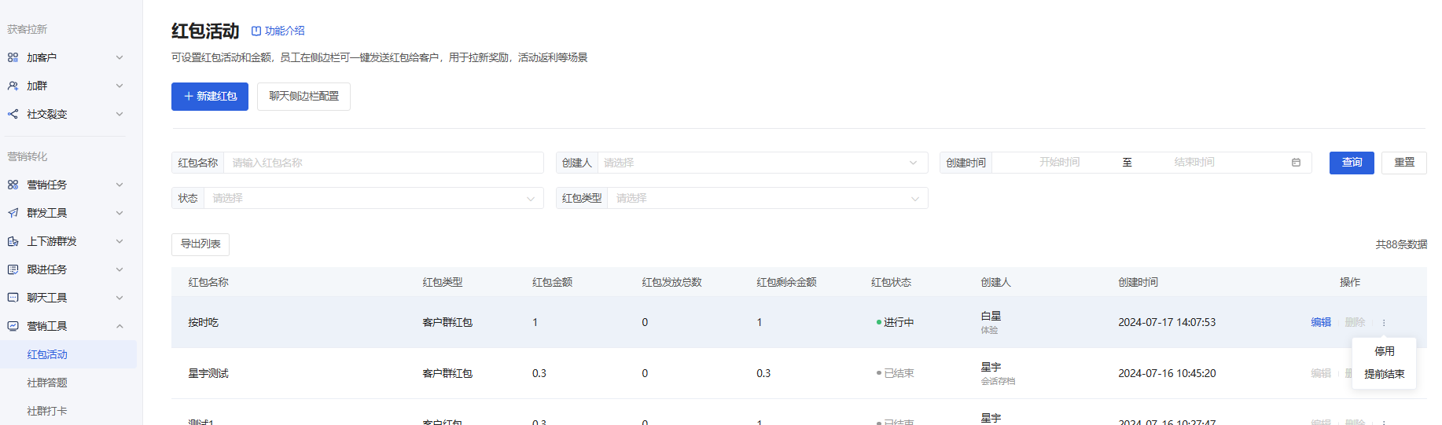Expand the 跟进任务 menu chevron
Image resolution: width=1442 pixels, height=425 pixels.
point(120,269)
